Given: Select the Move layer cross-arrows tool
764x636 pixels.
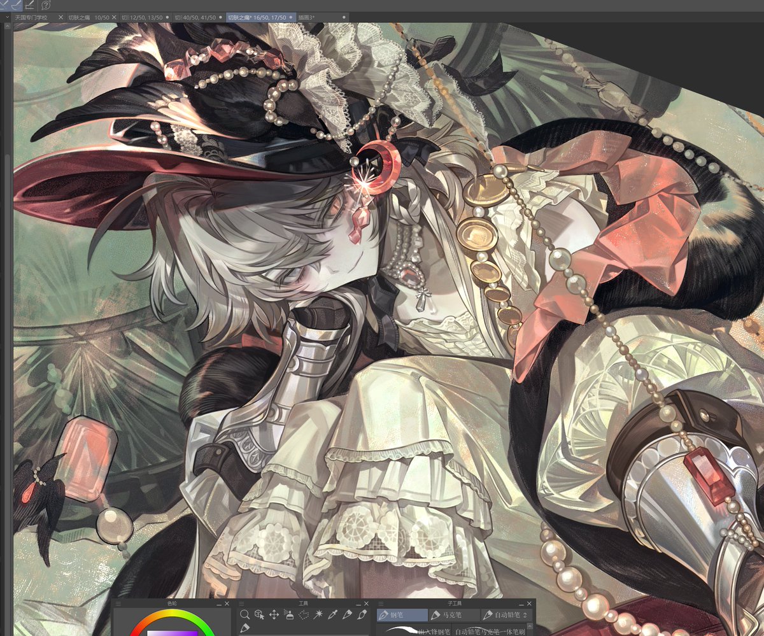Looking at the screenshot, I should tap(274, 614).
